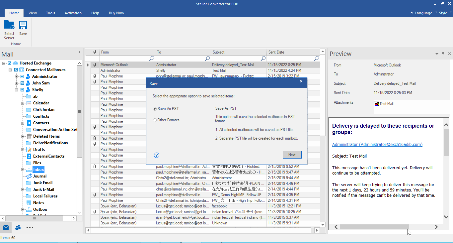Select the Contacts folder icon
This screenshot has width=453, height=243.
tap(29, 123)
